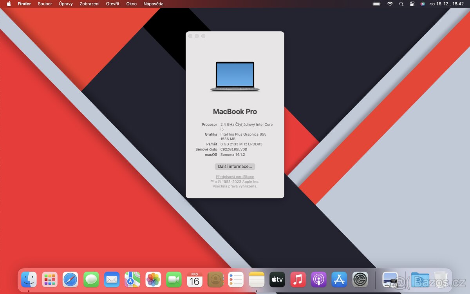470x294 pixels.
Task: Open Safari from the Dock
Action: (70, 279)
